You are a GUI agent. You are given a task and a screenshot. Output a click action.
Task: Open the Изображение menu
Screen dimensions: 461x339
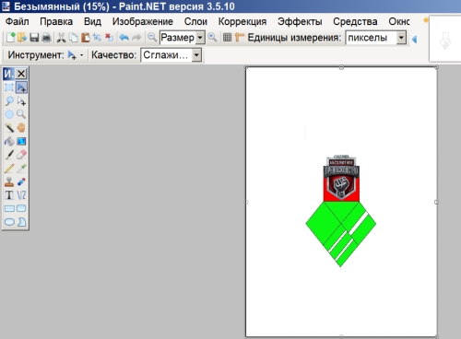(x=143, y=21)
